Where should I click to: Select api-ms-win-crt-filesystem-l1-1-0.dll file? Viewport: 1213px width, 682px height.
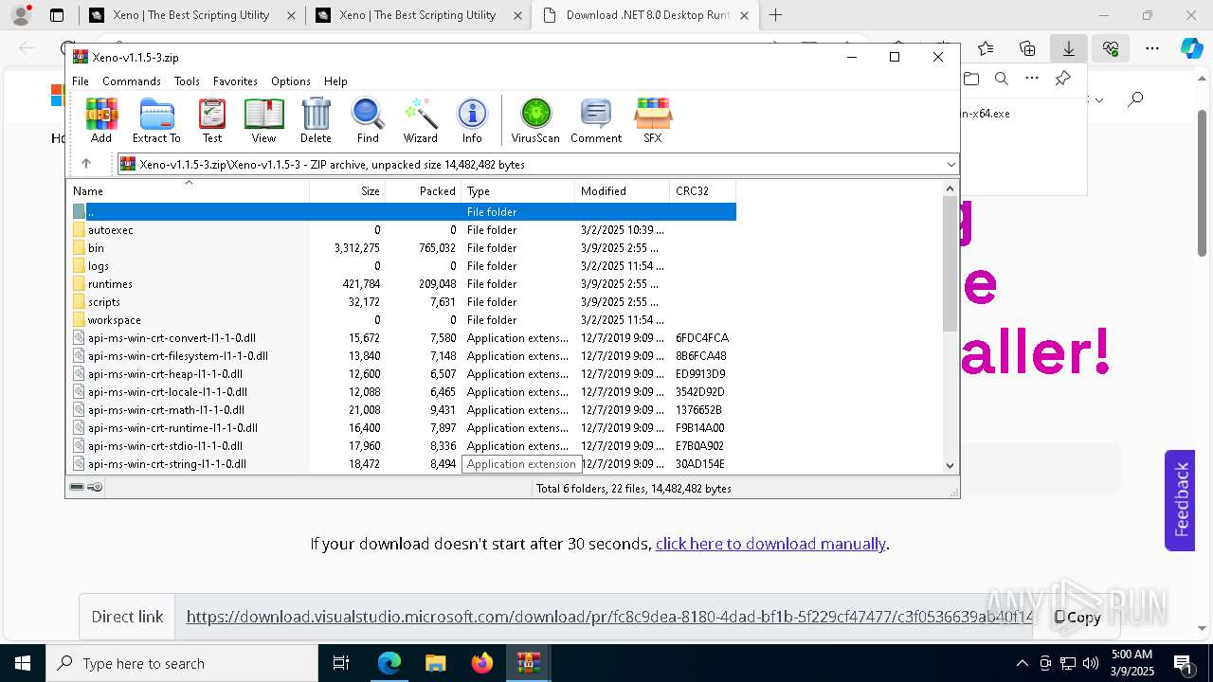(x=404, y=356)
